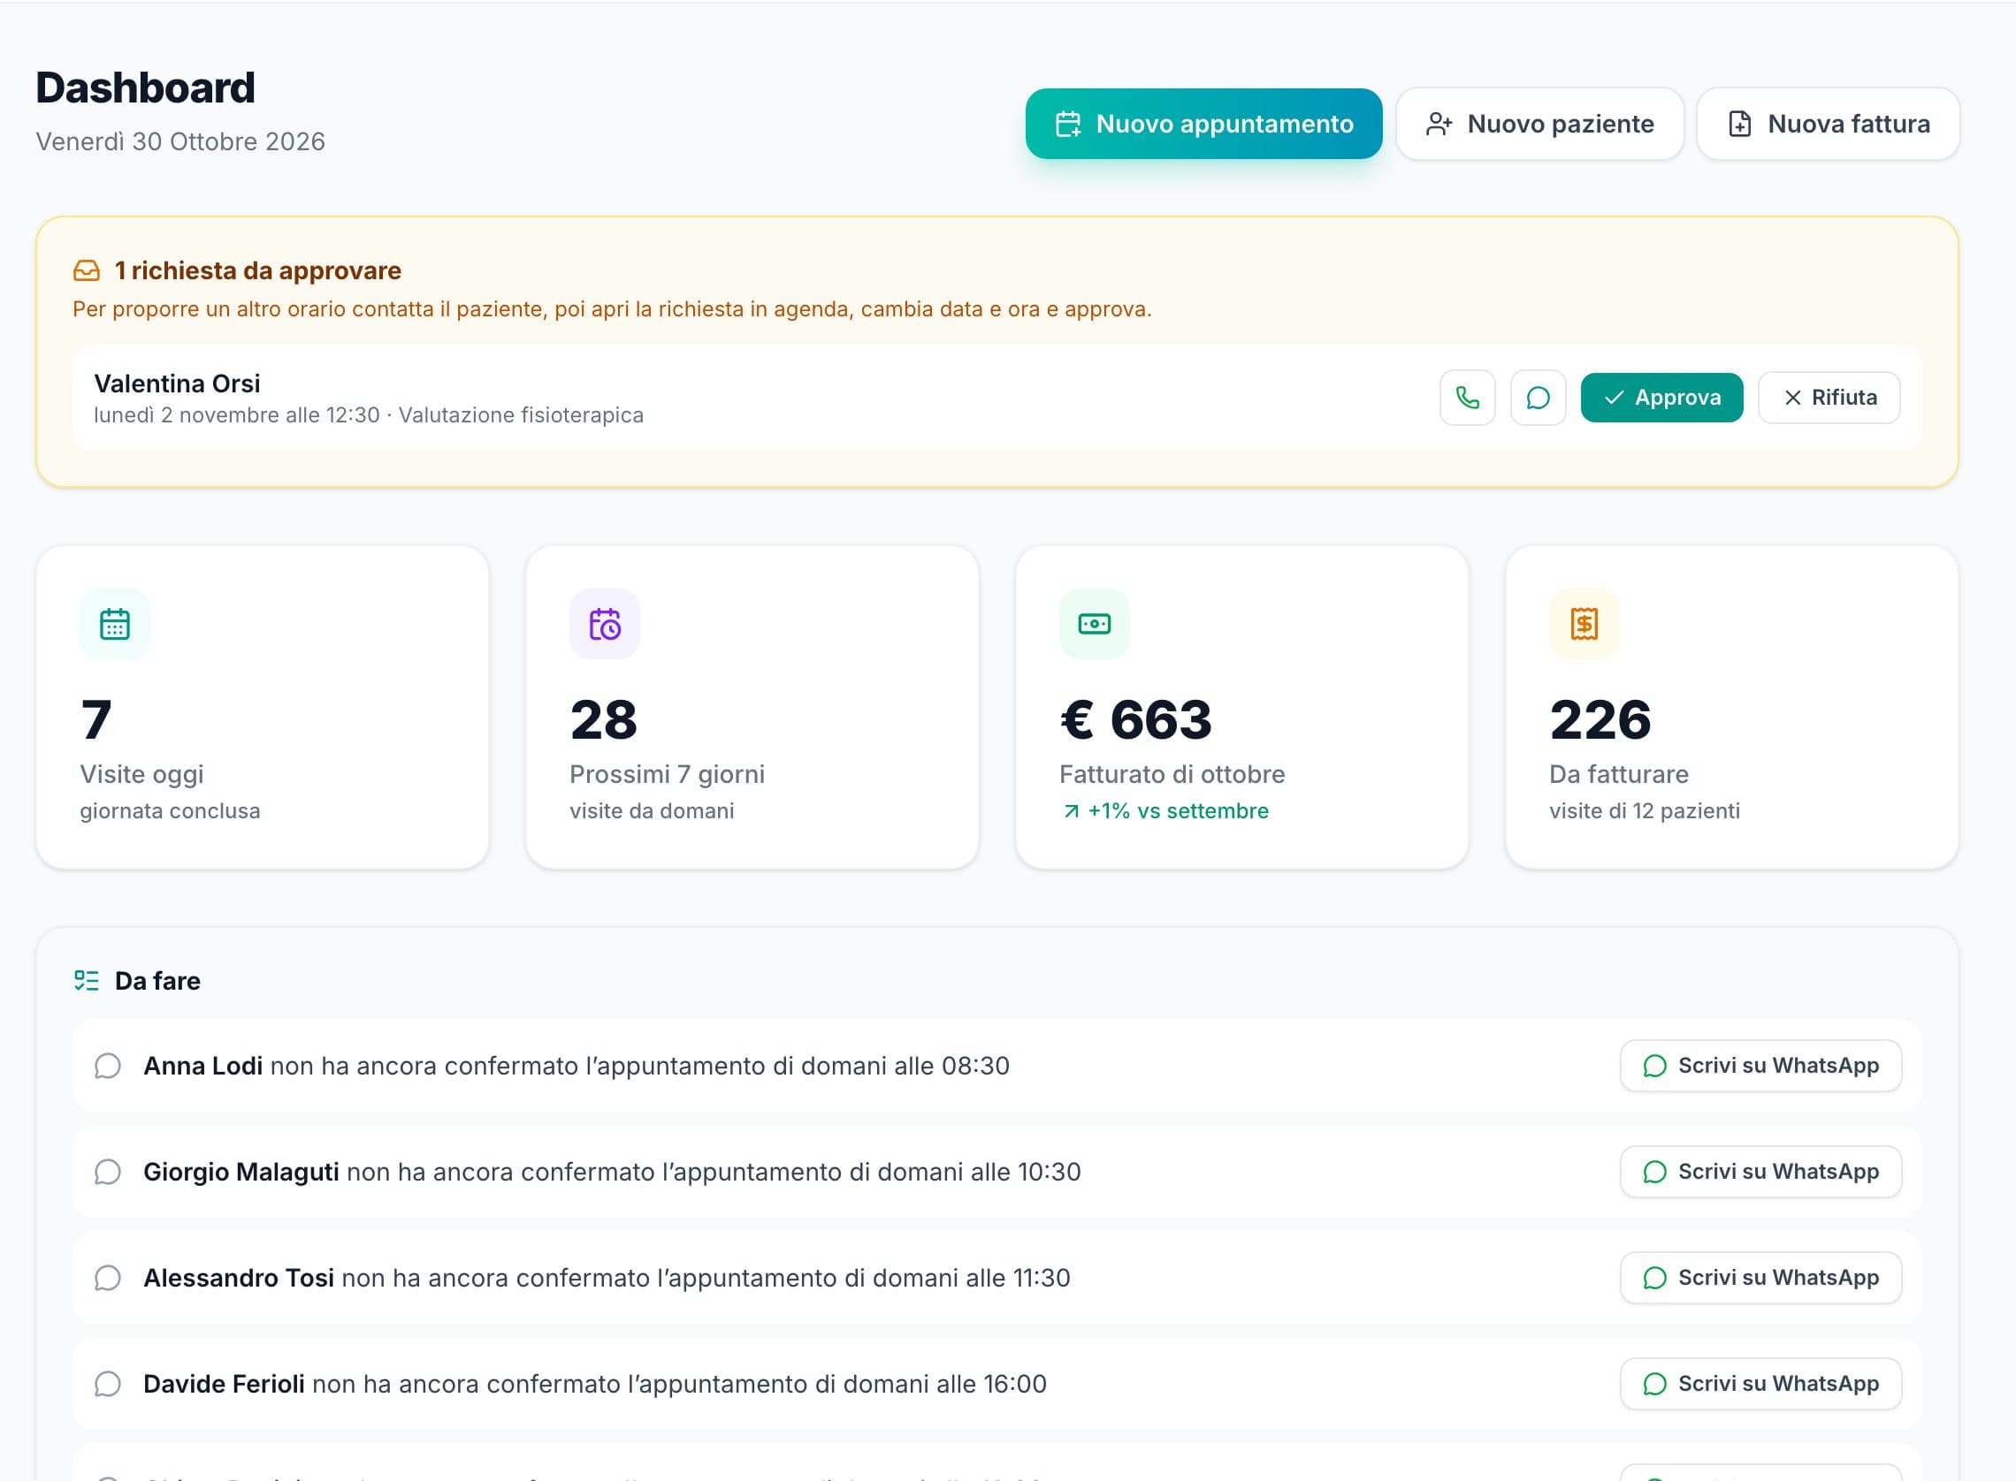Click the date Venerdì 30 Ottobre 2026
This screenshot has width=2016, height=1481.
click(x=180, y=141)
